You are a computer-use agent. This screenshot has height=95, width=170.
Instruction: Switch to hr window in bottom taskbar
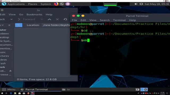pyautogui.click(x=66, y=89)
